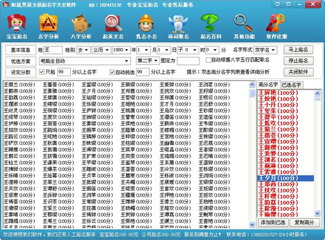Select 王丽蓉(100分) in main name list

[58, 124]
